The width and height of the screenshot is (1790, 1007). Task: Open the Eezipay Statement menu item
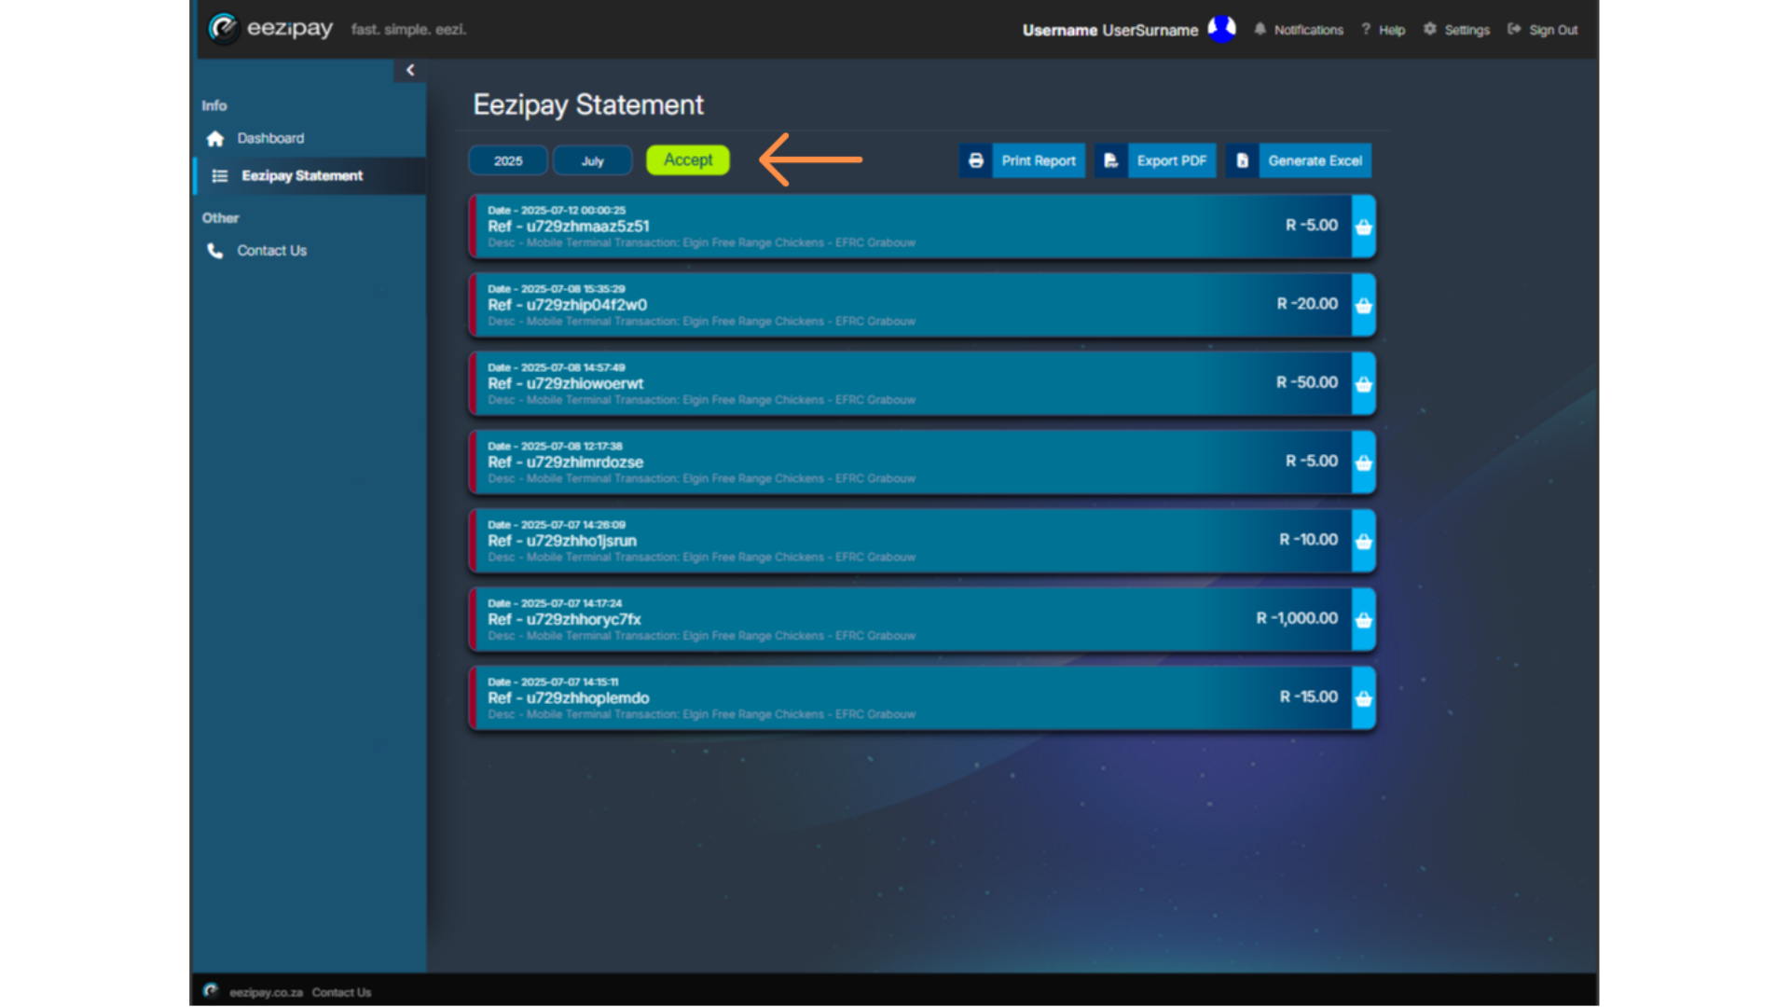(x=302, y=175)
